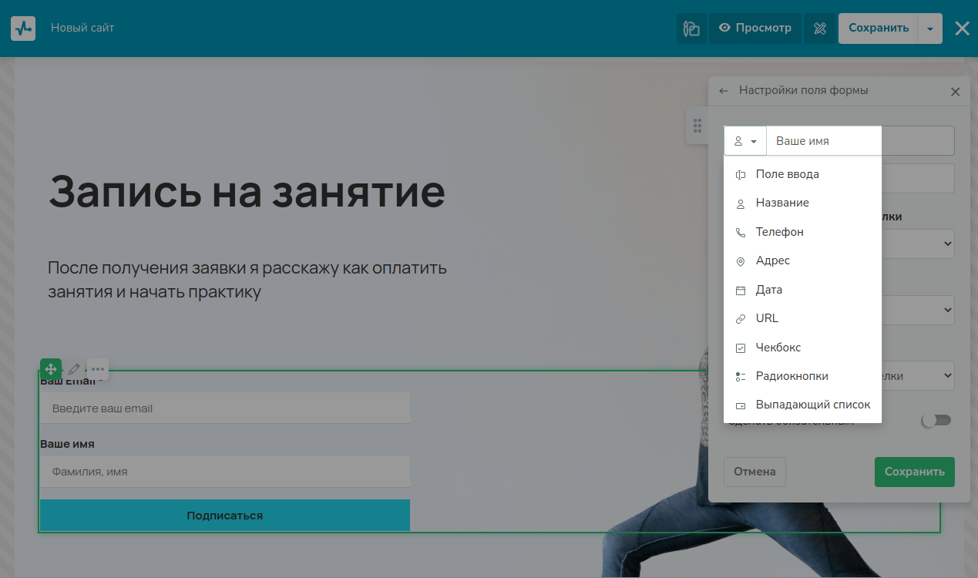Click the Отмена button

pyautogui.click(x=755, y=472)
